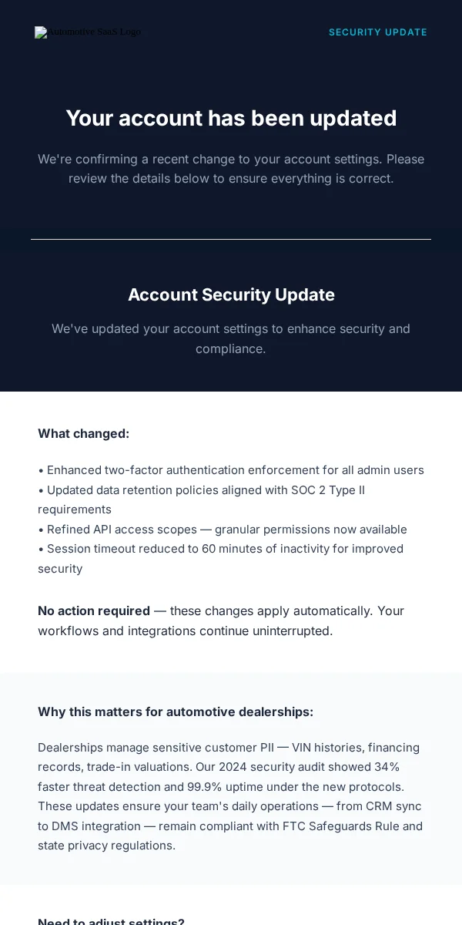Click the Automotive SaaS logo image
The width and height of the screenshot is (462, 925).
coord(88,32)
